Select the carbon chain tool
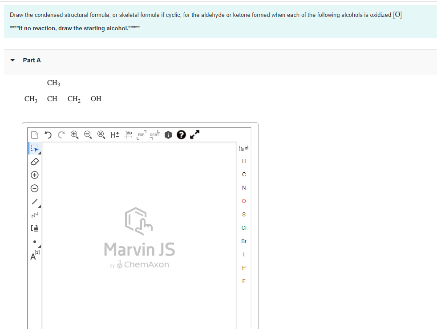 [x=35, y=215]
